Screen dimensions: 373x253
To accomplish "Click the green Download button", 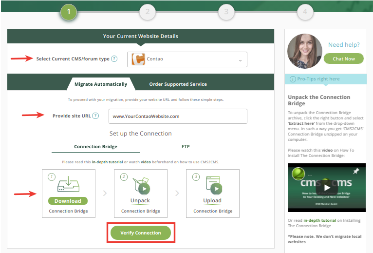I will point(68,201).
